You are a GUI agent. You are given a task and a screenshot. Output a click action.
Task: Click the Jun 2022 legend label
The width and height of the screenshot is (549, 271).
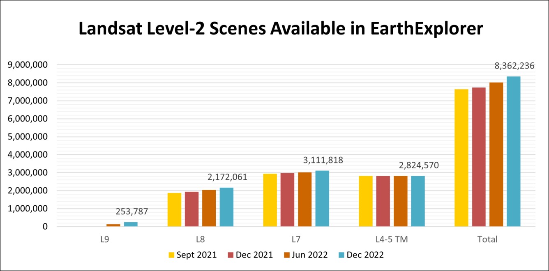(310, 255)
